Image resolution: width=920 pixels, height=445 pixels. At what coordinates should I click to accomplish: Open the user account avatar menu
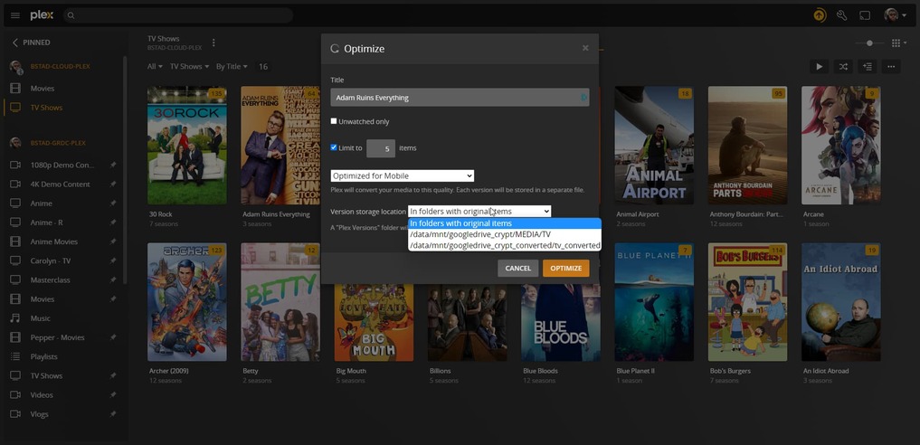(896, 15)
